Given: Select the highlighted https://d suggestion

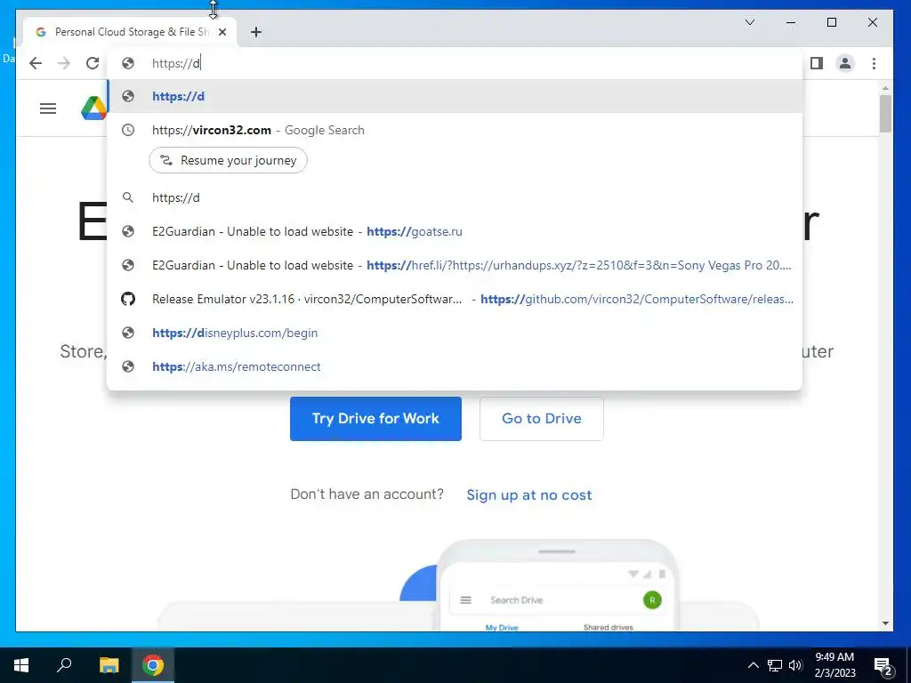Looking at the screenshot, I should [x=455, y=96].
